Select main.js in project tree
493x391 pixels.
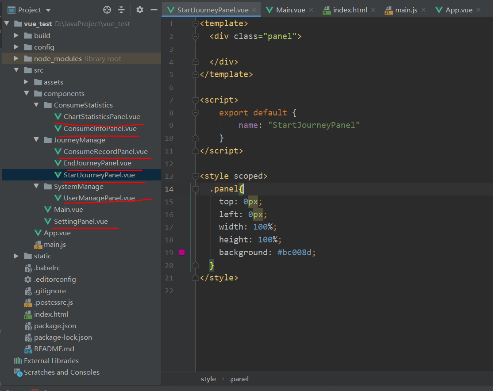(55, 245)
